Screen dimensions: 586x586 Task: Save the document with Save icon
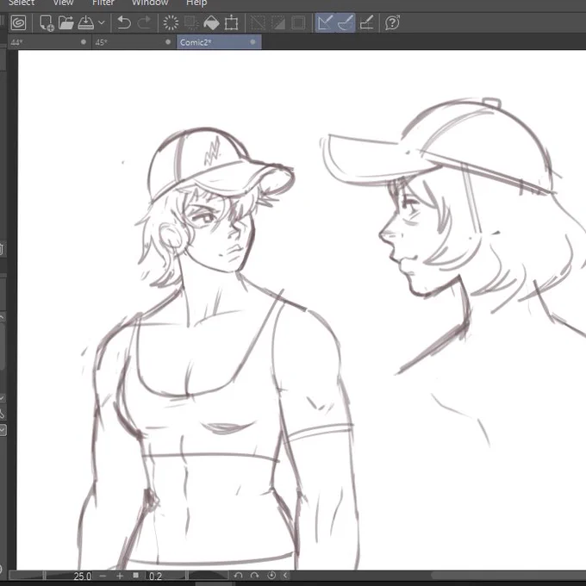click(86, 22)
